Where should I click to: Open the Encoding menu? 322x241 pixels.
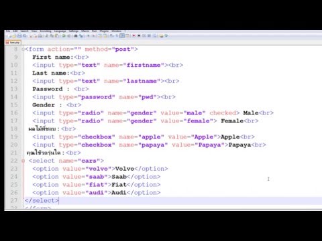tap(46, 31)
